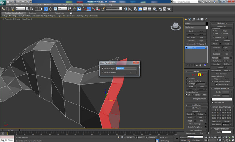
Task: Click the Selection Lock toggle padlock
Action: tap(119, 137)
